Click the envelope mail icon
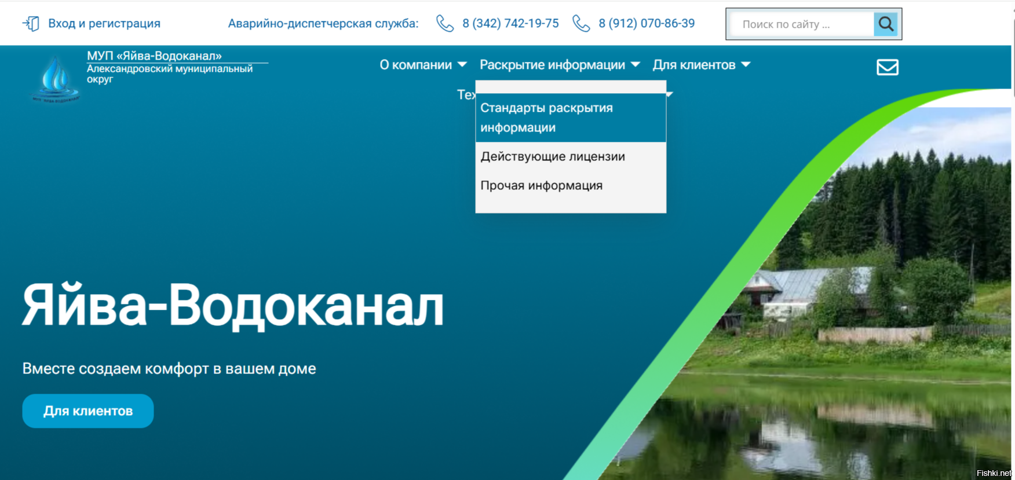This screenshot has height=480, width=1015. coord(888,67)
